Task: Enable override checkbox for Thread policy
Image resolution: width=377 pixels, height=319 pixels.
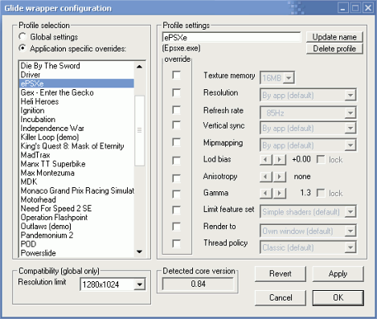Action: point(176,243)
